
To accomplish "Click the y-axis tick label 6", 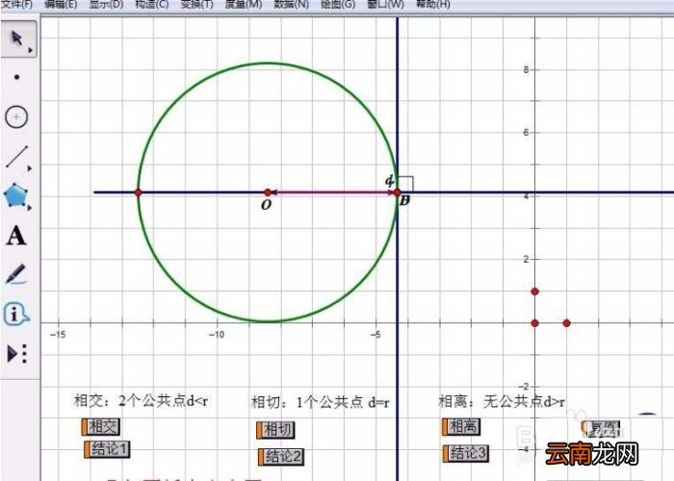I will 526,133.
